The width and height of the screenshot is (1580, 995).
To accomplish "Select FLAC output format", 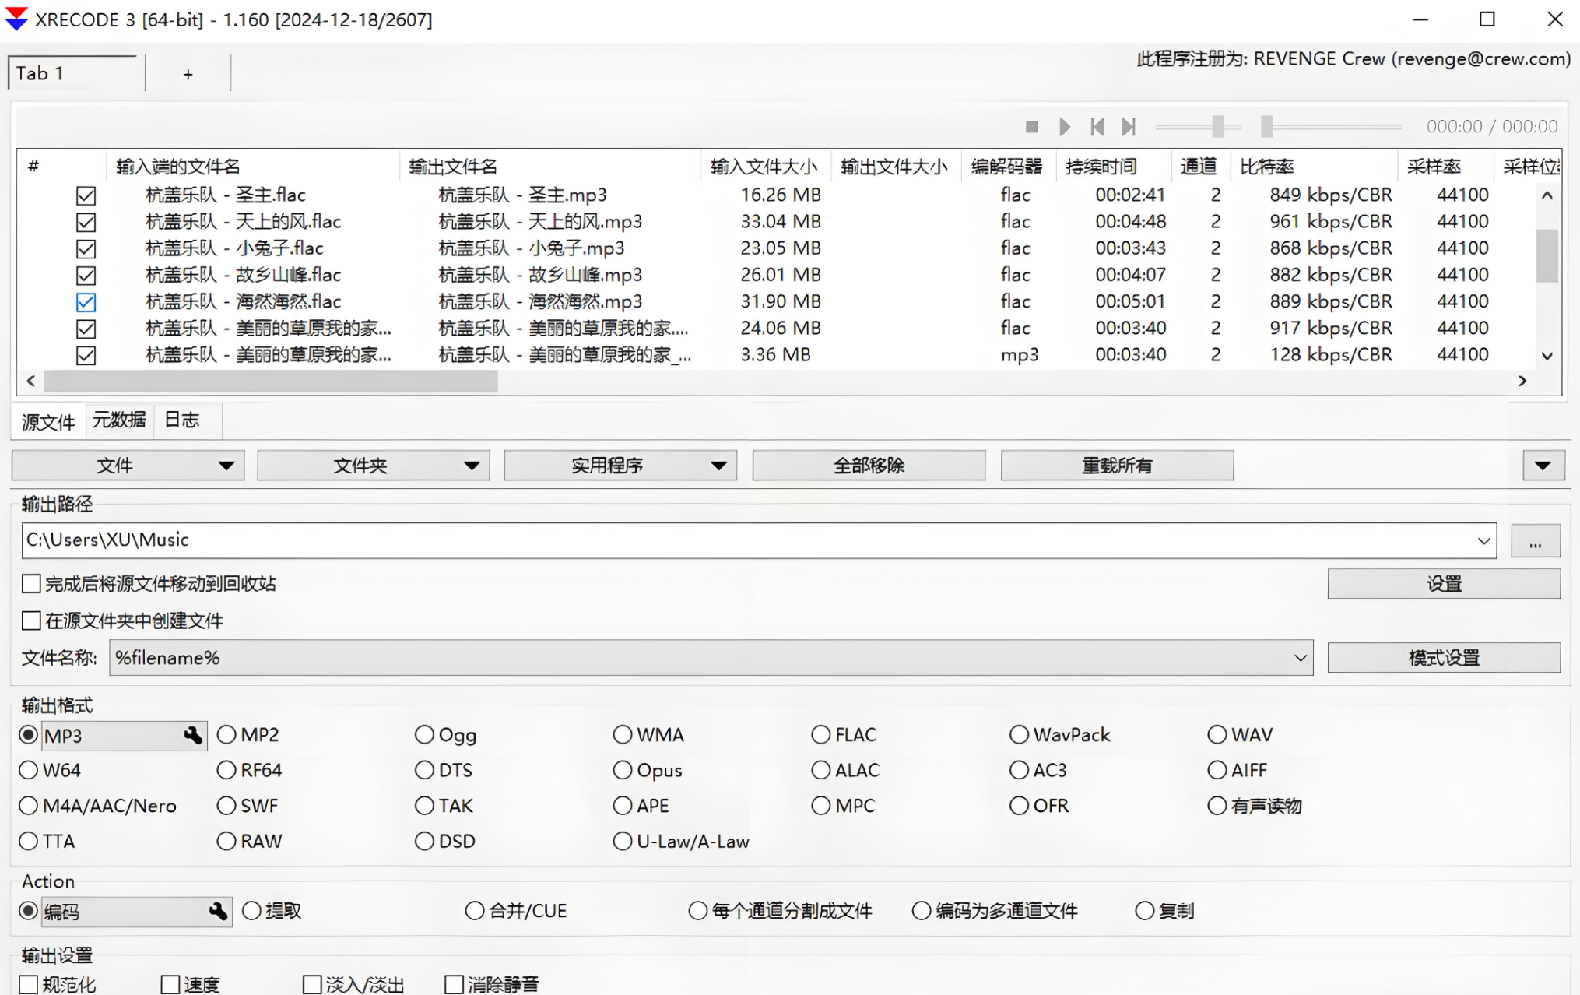I will click(821, 735).
